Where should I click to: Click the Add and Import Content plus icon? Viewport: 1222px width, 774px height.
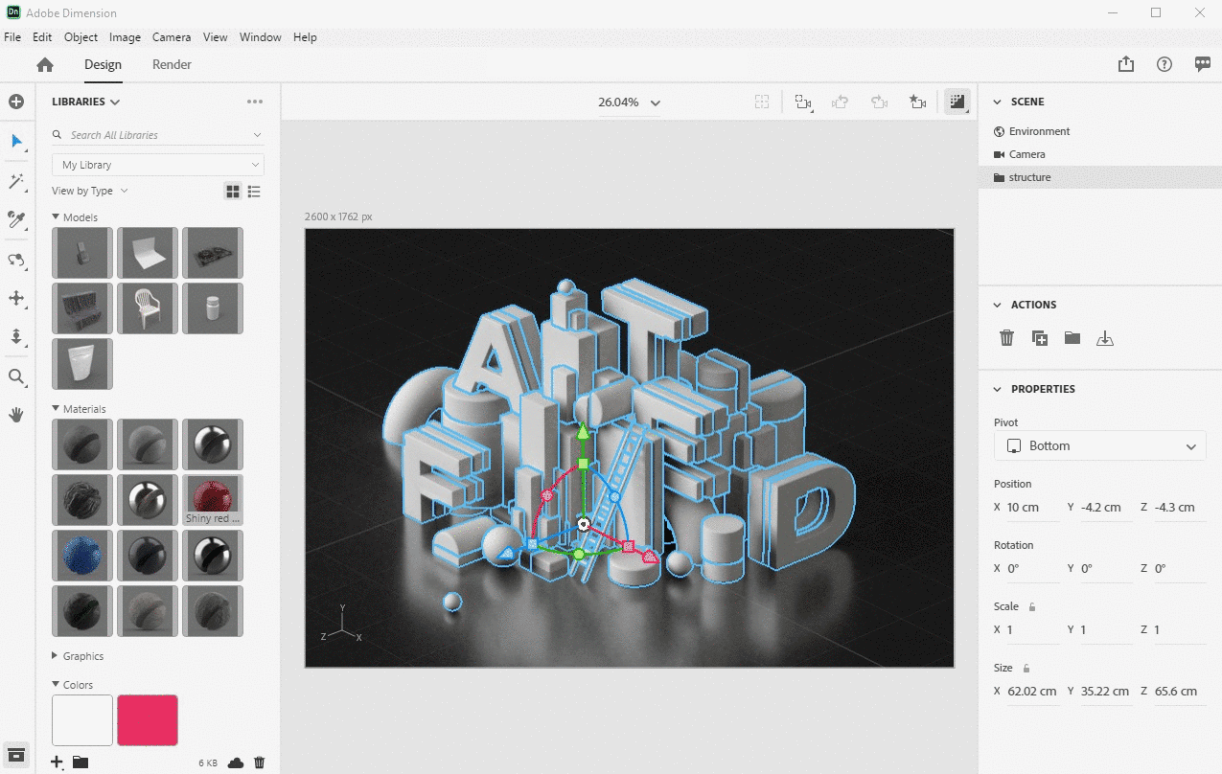click(16, 102)
